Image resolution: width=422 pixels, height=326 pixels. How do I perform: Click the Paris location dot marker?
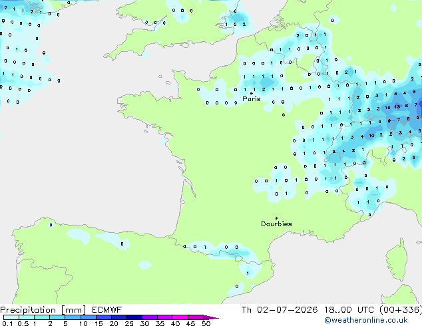[x=252, y=93]
